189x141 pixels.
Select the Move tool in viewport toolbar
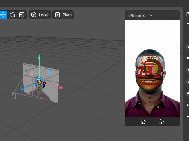click(3, 15)
